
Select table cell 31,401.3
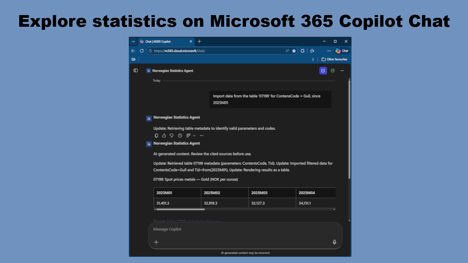coord(177,203)
